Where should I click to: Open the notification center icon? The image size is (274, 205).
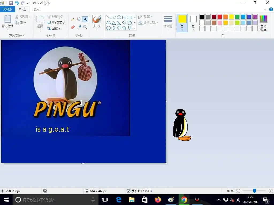point(265,200)
